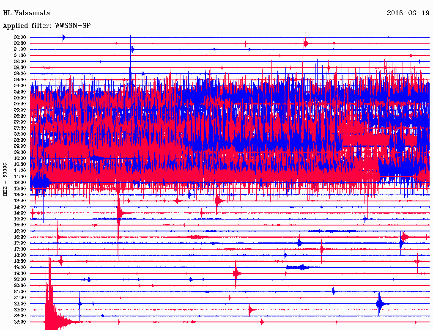Click the '11:30' time label
The height and width of the screenshot is (330, 433).
point(20,176)
